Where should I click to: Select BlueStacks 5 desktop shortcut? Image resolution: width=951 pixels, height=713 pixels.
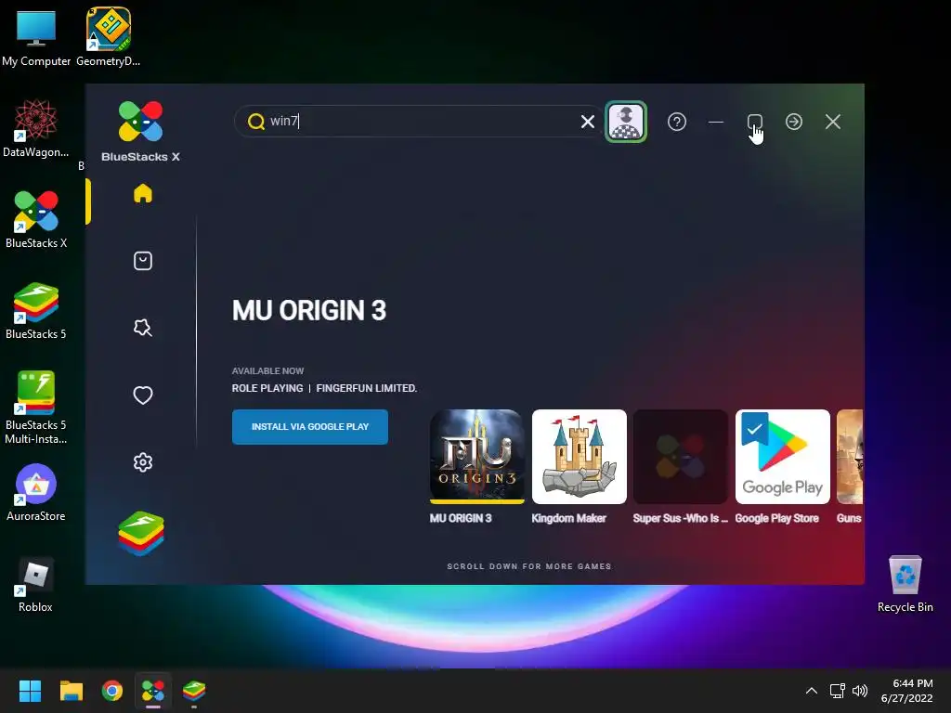[36, 310]
